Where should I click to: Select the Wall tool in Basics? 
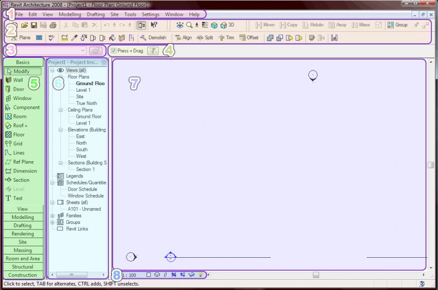coord(18,80)
